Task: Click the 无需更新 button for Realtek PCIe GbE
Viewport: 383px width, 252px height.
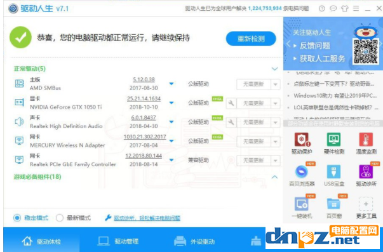Action: coord(253,161)
